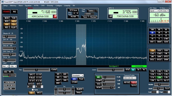Screen dimensions: 172x96
Task: Toggle NR noise reduction
Action: pyautogui.click(x=58, y=74)
